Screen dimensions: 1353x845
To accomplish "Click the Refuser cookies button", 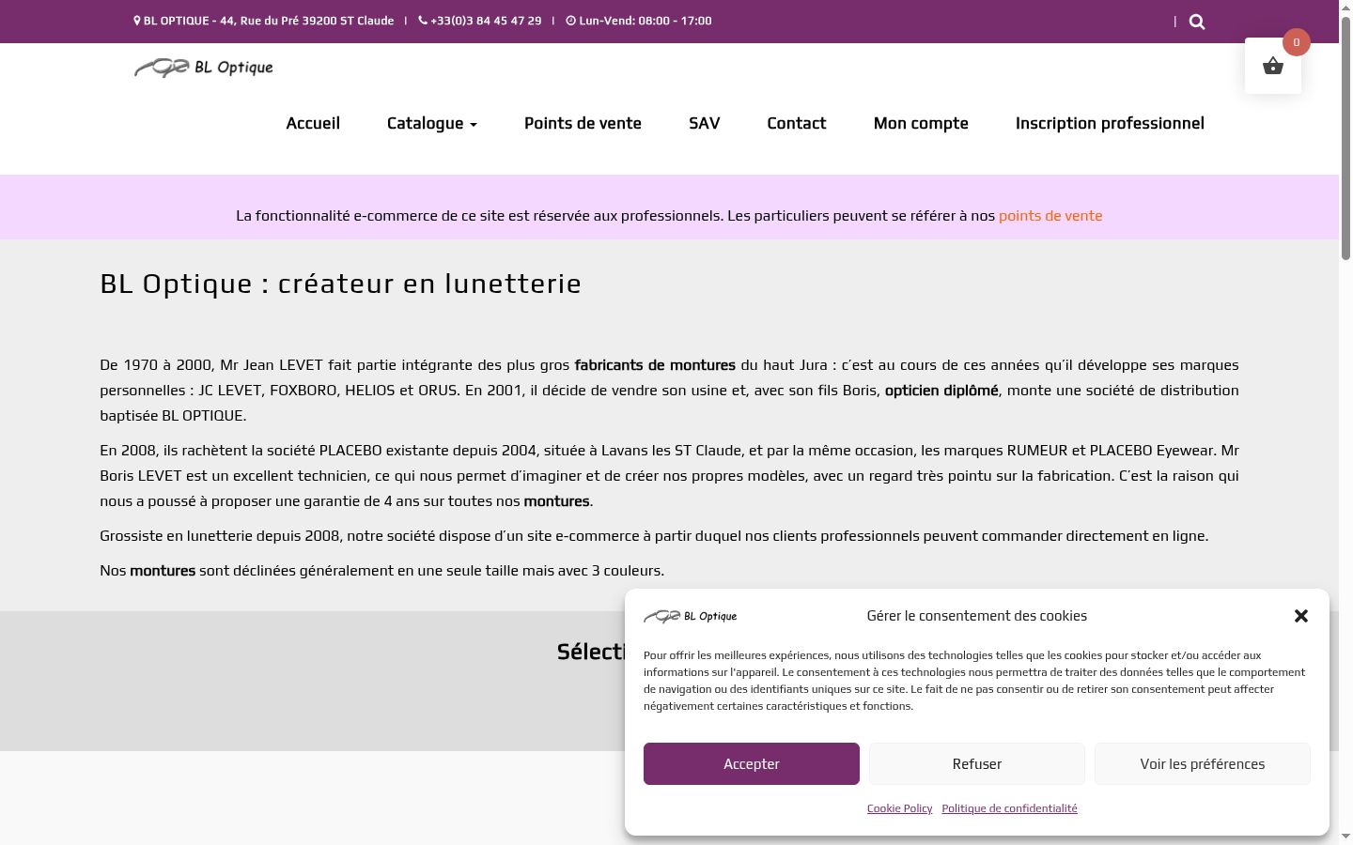I will coord(977,763).
